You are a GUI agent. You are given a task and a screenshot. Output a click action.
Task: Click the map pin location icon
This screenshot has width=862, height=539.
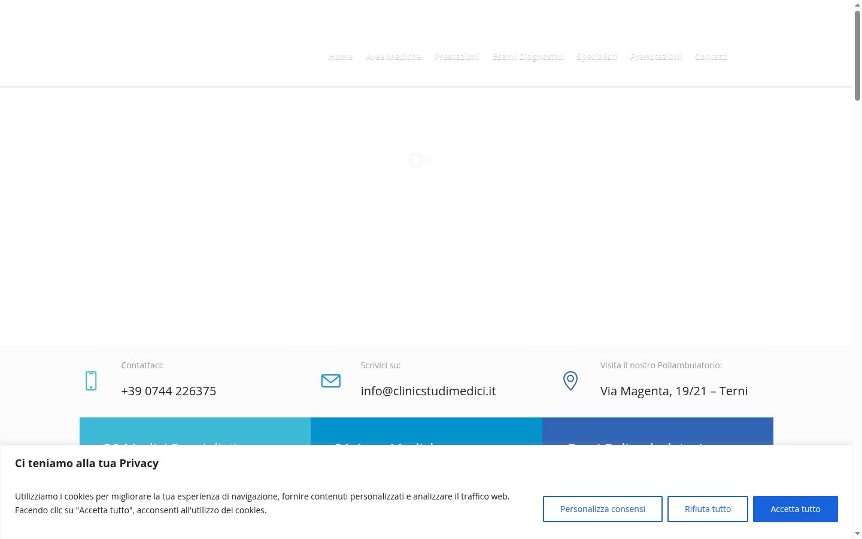tap(570, 381)
